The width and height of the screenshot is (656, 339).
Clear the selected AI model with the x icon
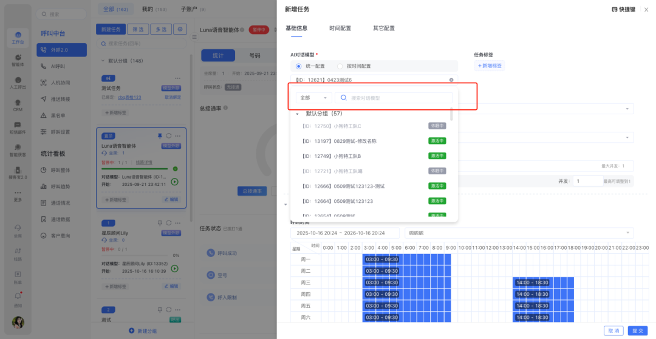[x=451, y=80]
